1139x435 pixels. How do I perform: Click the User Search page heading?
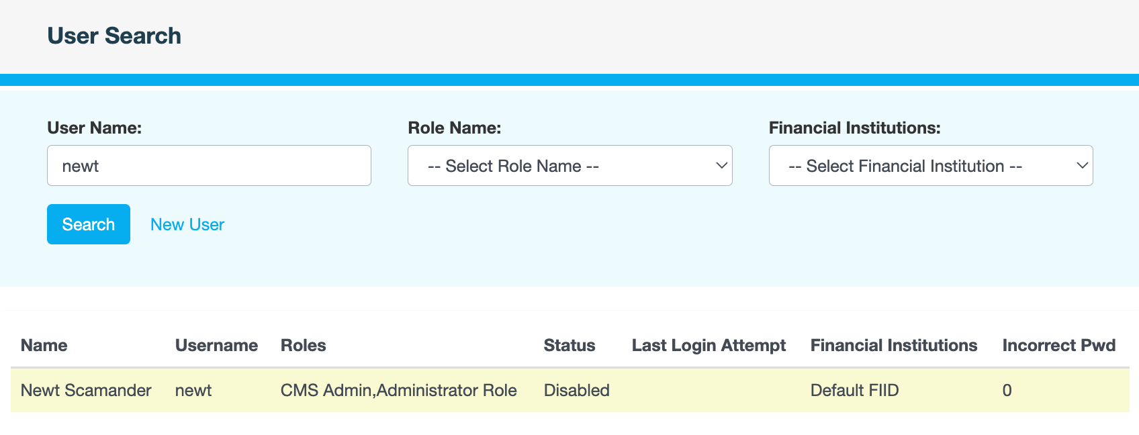click(114, 36)
